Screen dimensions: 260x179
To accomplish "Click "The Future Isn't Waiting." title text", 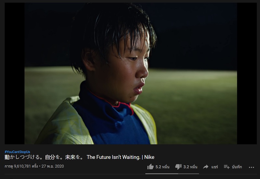I will click(x=113, y=157).
